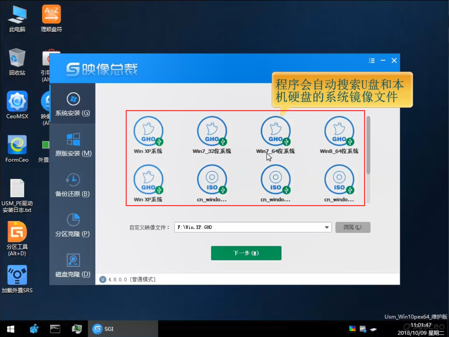Open the window menu list icon
This screenshot has height=337, width=449.
click(x=372, y=61)
